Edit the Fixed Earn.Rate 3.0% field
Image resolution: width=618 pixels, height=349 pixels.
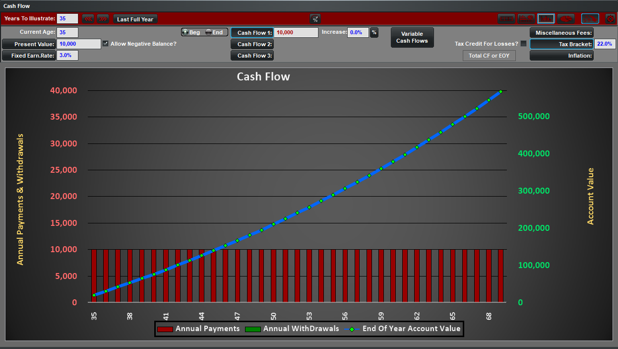67,55
